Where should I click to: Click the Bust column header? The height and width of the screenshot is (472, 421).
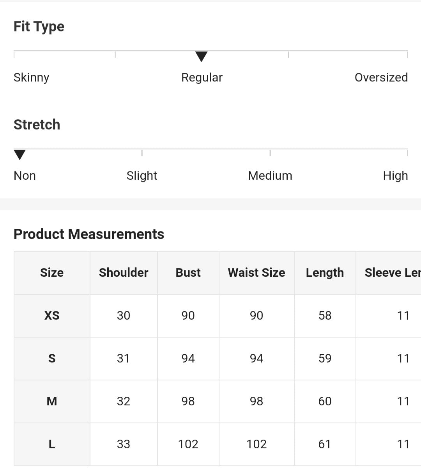188,273
